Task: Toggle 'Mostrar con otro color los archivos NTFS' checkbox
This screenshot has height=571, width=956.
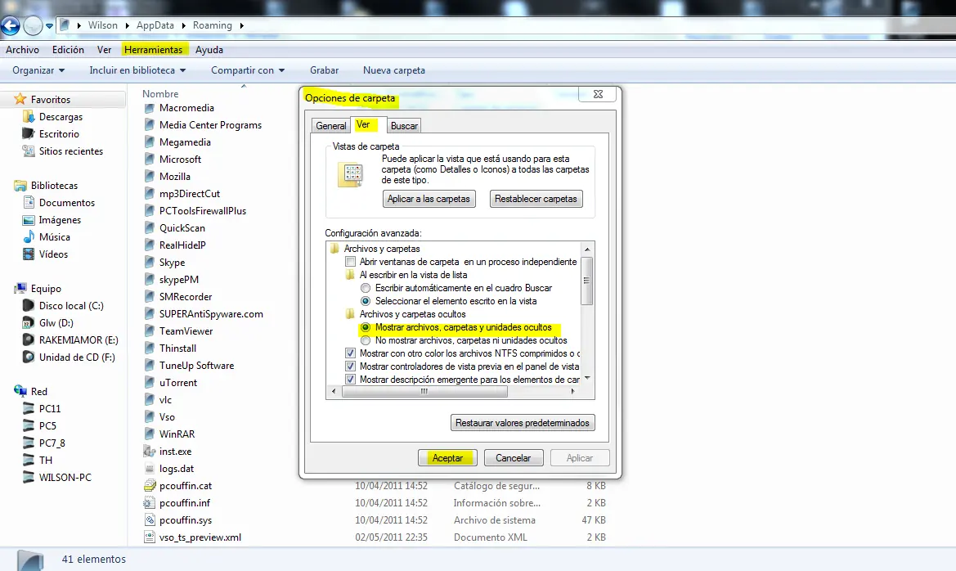Action: point(350,353)
